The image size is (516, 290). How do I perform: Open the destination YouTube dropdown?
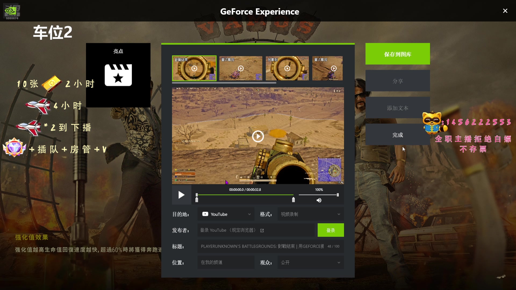(226, 214)
